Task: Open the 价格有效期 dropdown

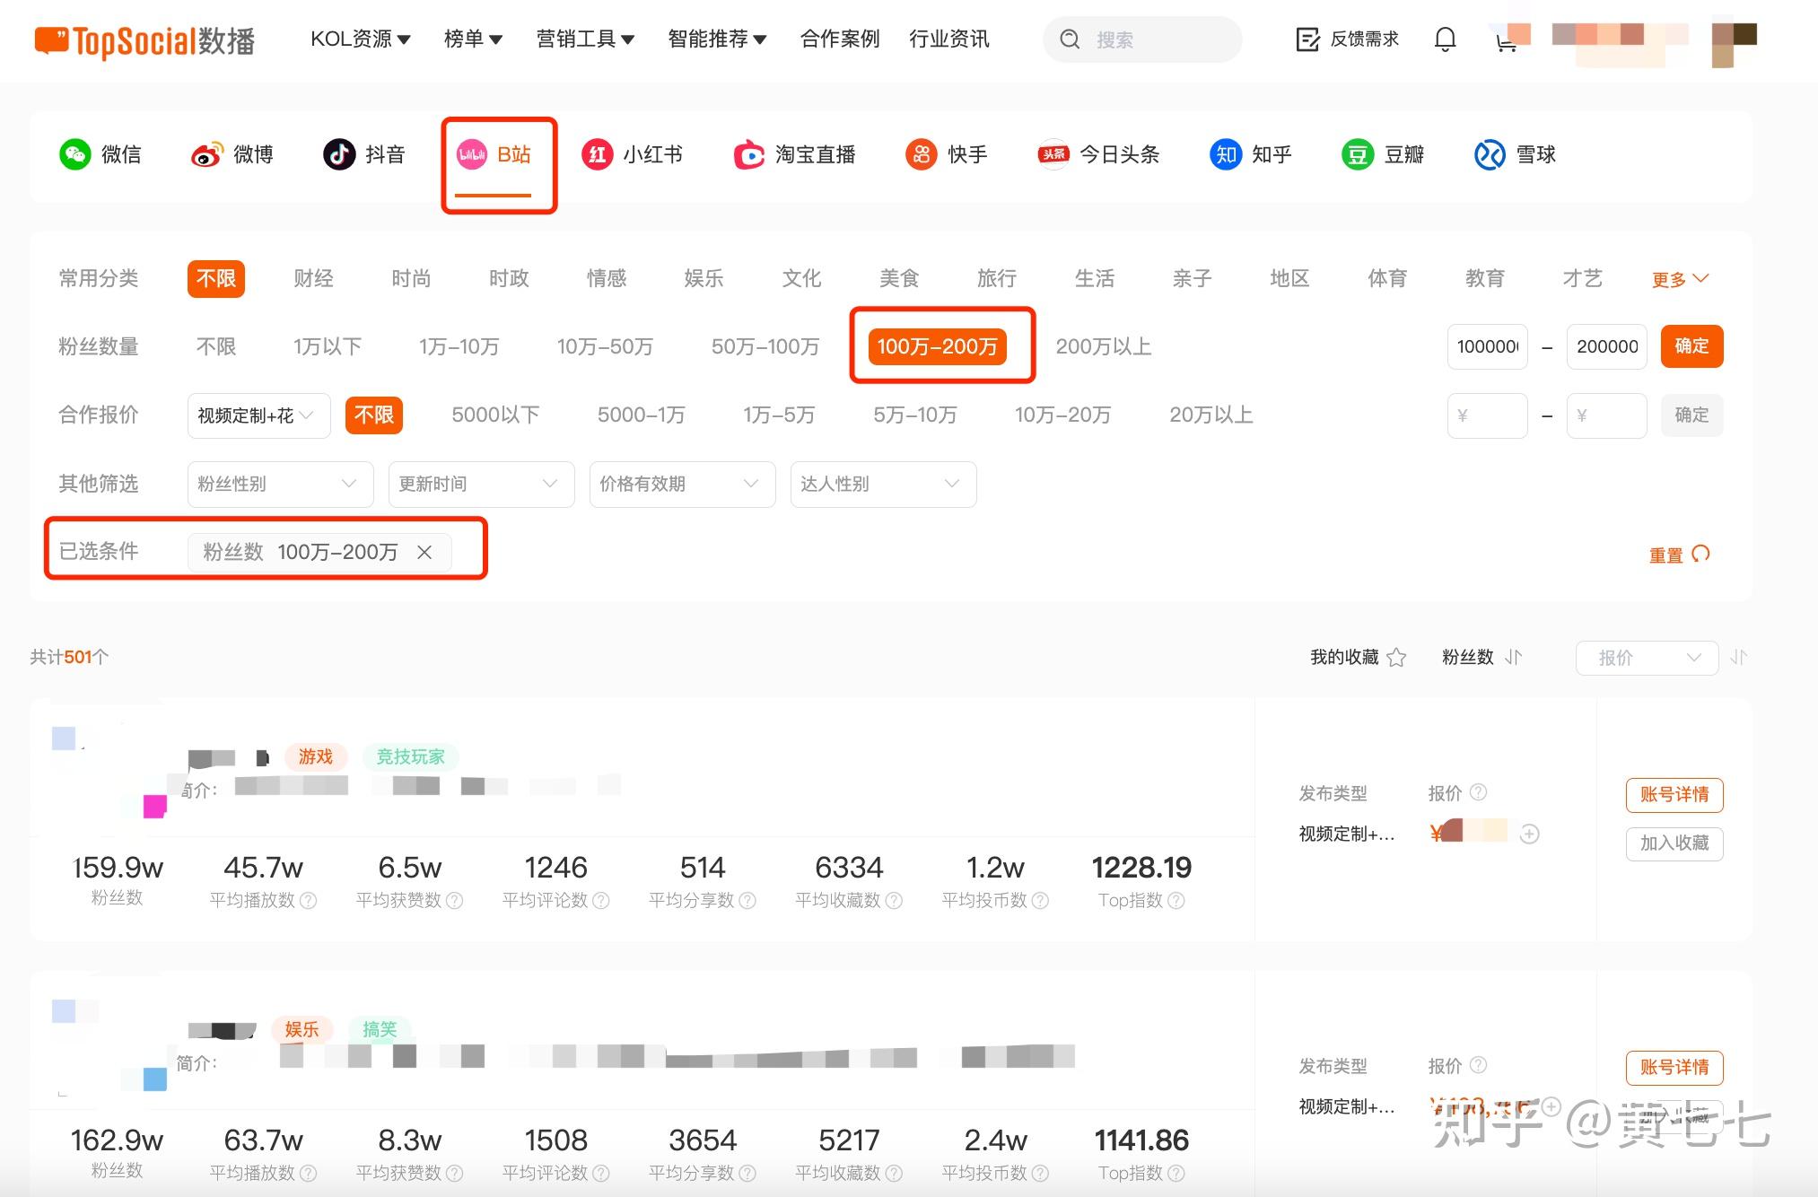Action: pyautogui.click(x=682, y=485)
